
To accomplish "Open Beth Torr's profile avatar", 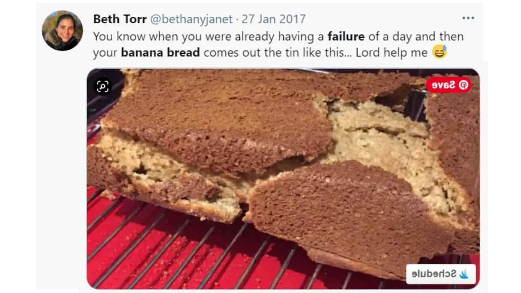I will pyautogui.click(x=62, y=31).
